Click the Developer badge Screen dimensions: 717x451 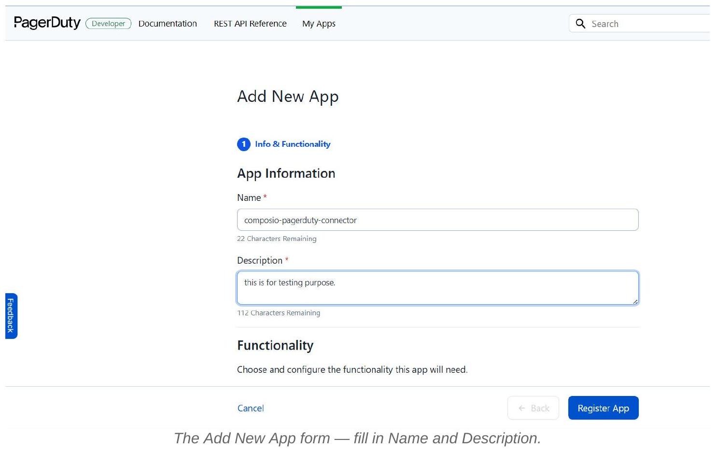pos(108,24)
